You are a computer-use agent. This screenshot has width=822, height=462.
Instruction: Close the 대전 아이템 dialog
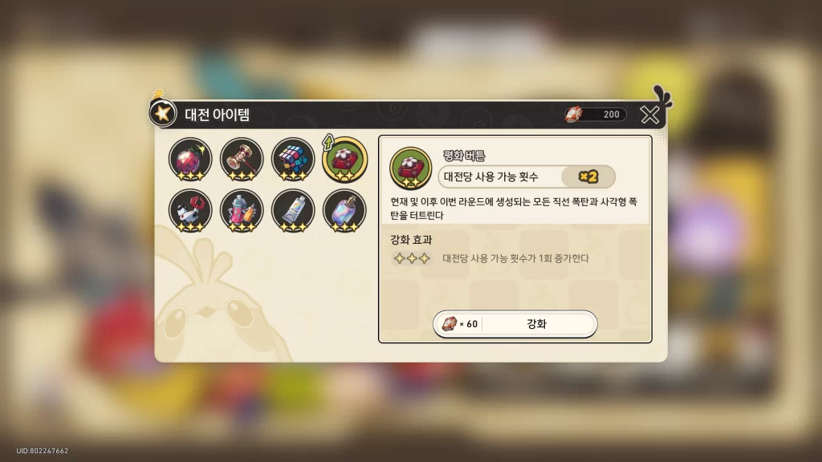pos(650,114)
